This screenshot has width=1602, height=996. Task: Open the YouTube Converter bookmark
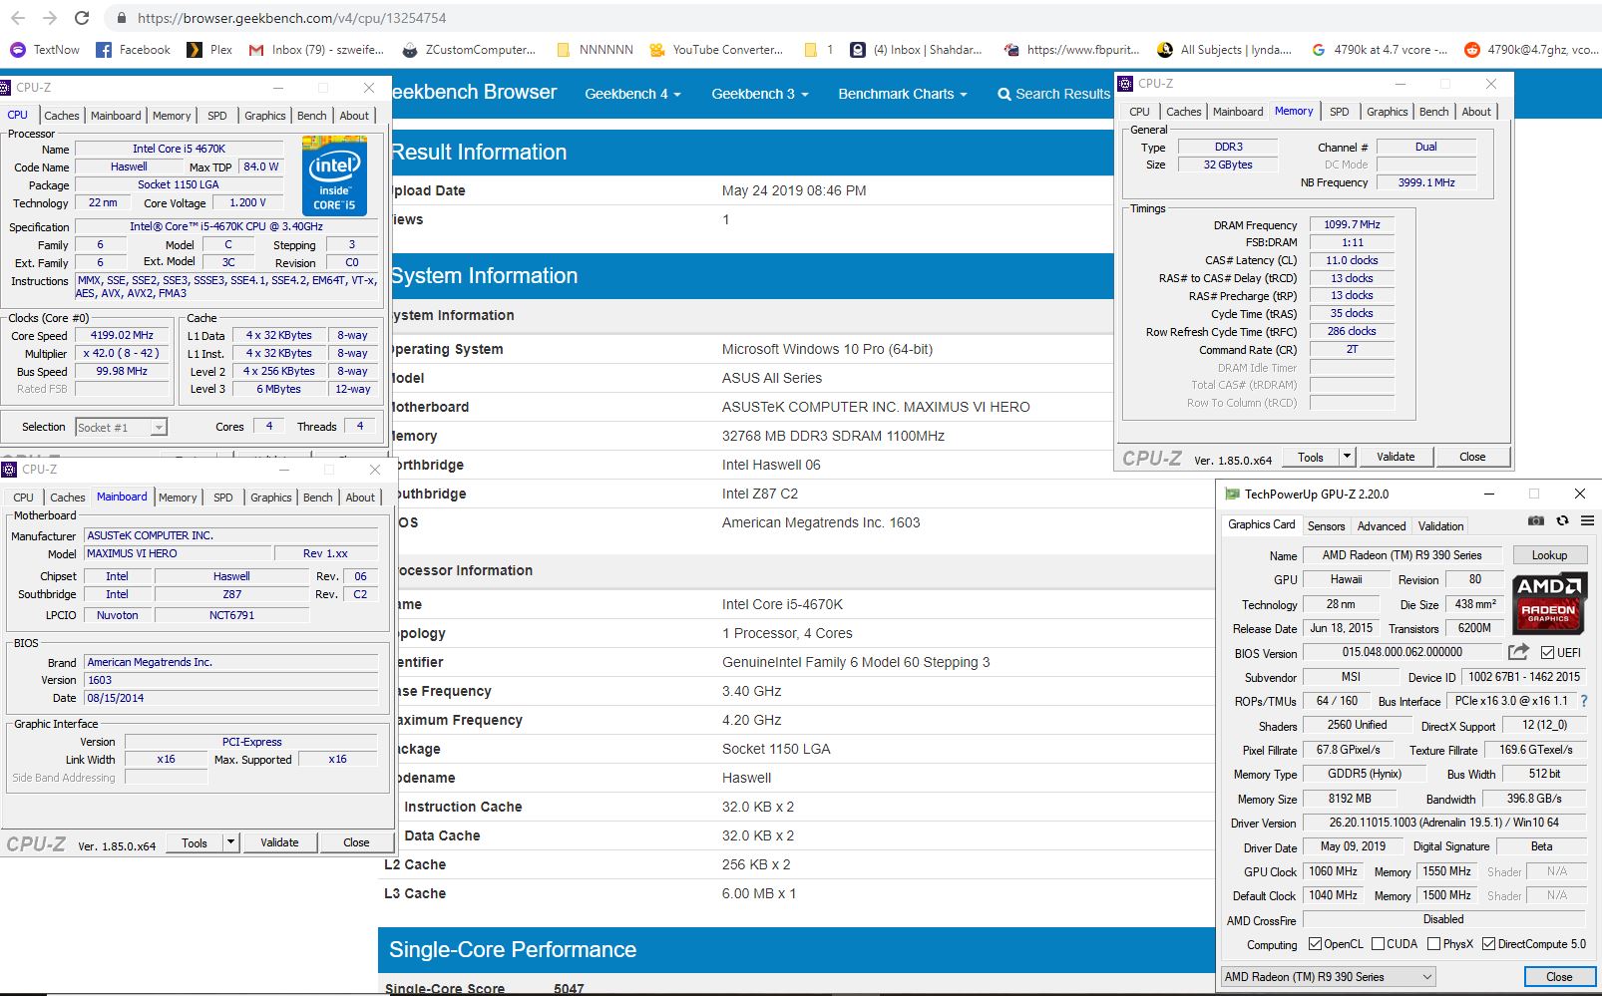tap(716, 50)
